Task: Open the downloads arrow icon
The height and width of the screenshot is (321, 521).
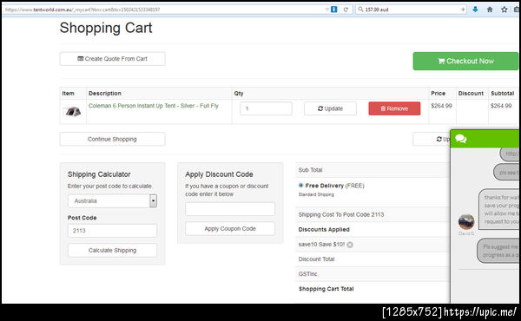Action: click(475, 10)
